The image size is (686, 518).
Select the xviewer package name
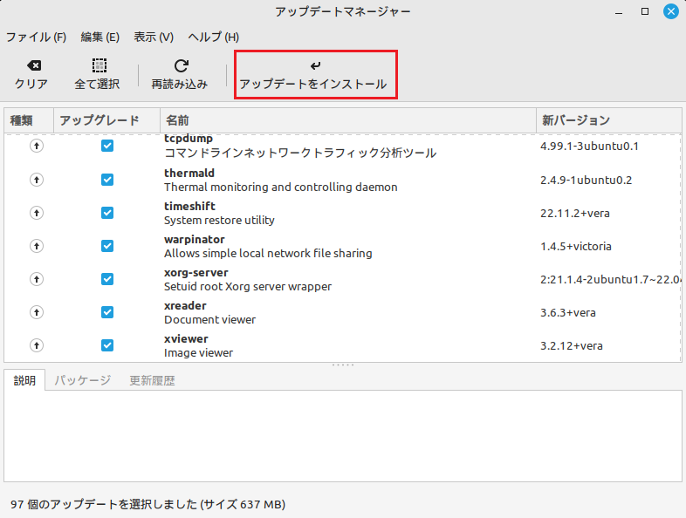pyautogui.click(x=186, y=339)
